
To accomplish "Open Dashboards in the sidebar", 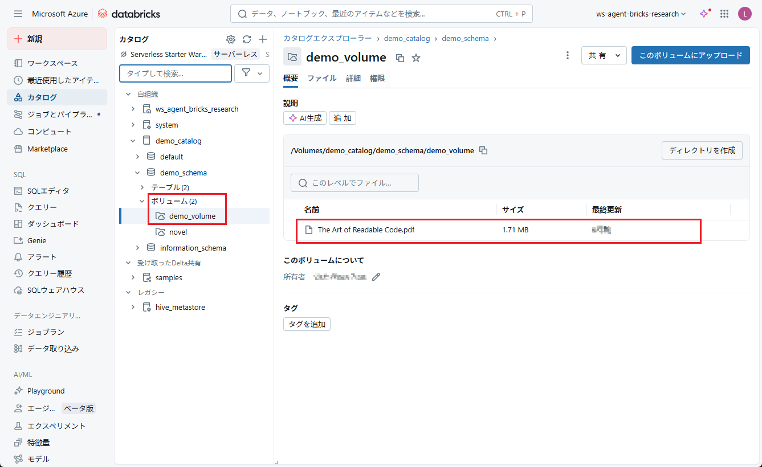I will (x=57, y=224).
